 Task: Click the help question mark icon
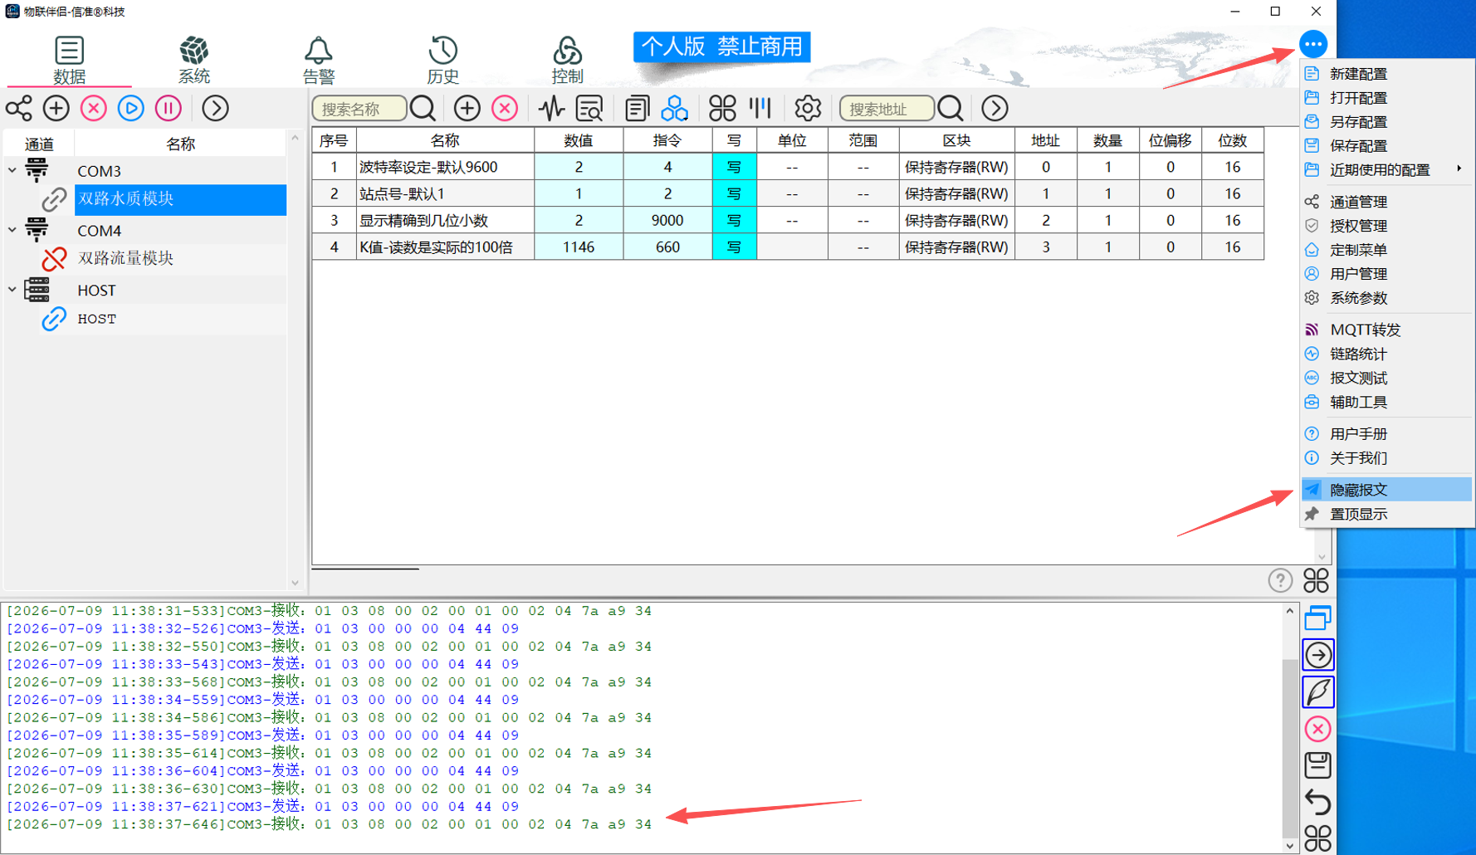point(1280,580)
